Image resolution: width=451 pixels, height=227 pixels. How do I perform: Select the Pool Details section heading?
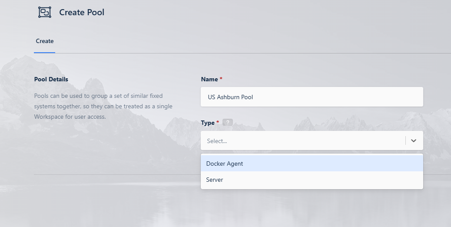pos(51,79)
